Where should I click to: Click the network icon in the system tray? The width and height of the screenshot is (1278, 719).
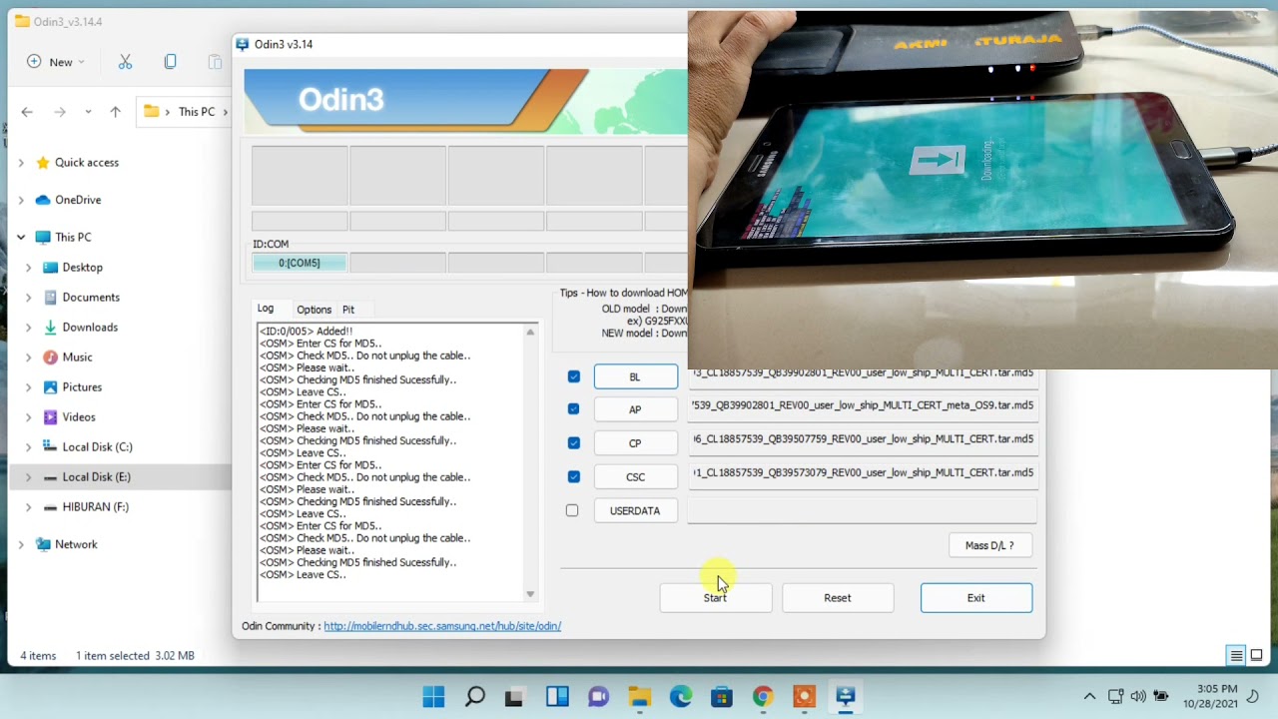(x=1115, y=696)
